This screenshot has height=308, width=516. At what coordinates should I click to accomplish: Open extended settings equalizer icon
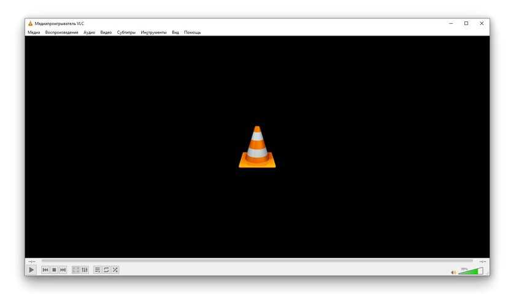[85, 269]
